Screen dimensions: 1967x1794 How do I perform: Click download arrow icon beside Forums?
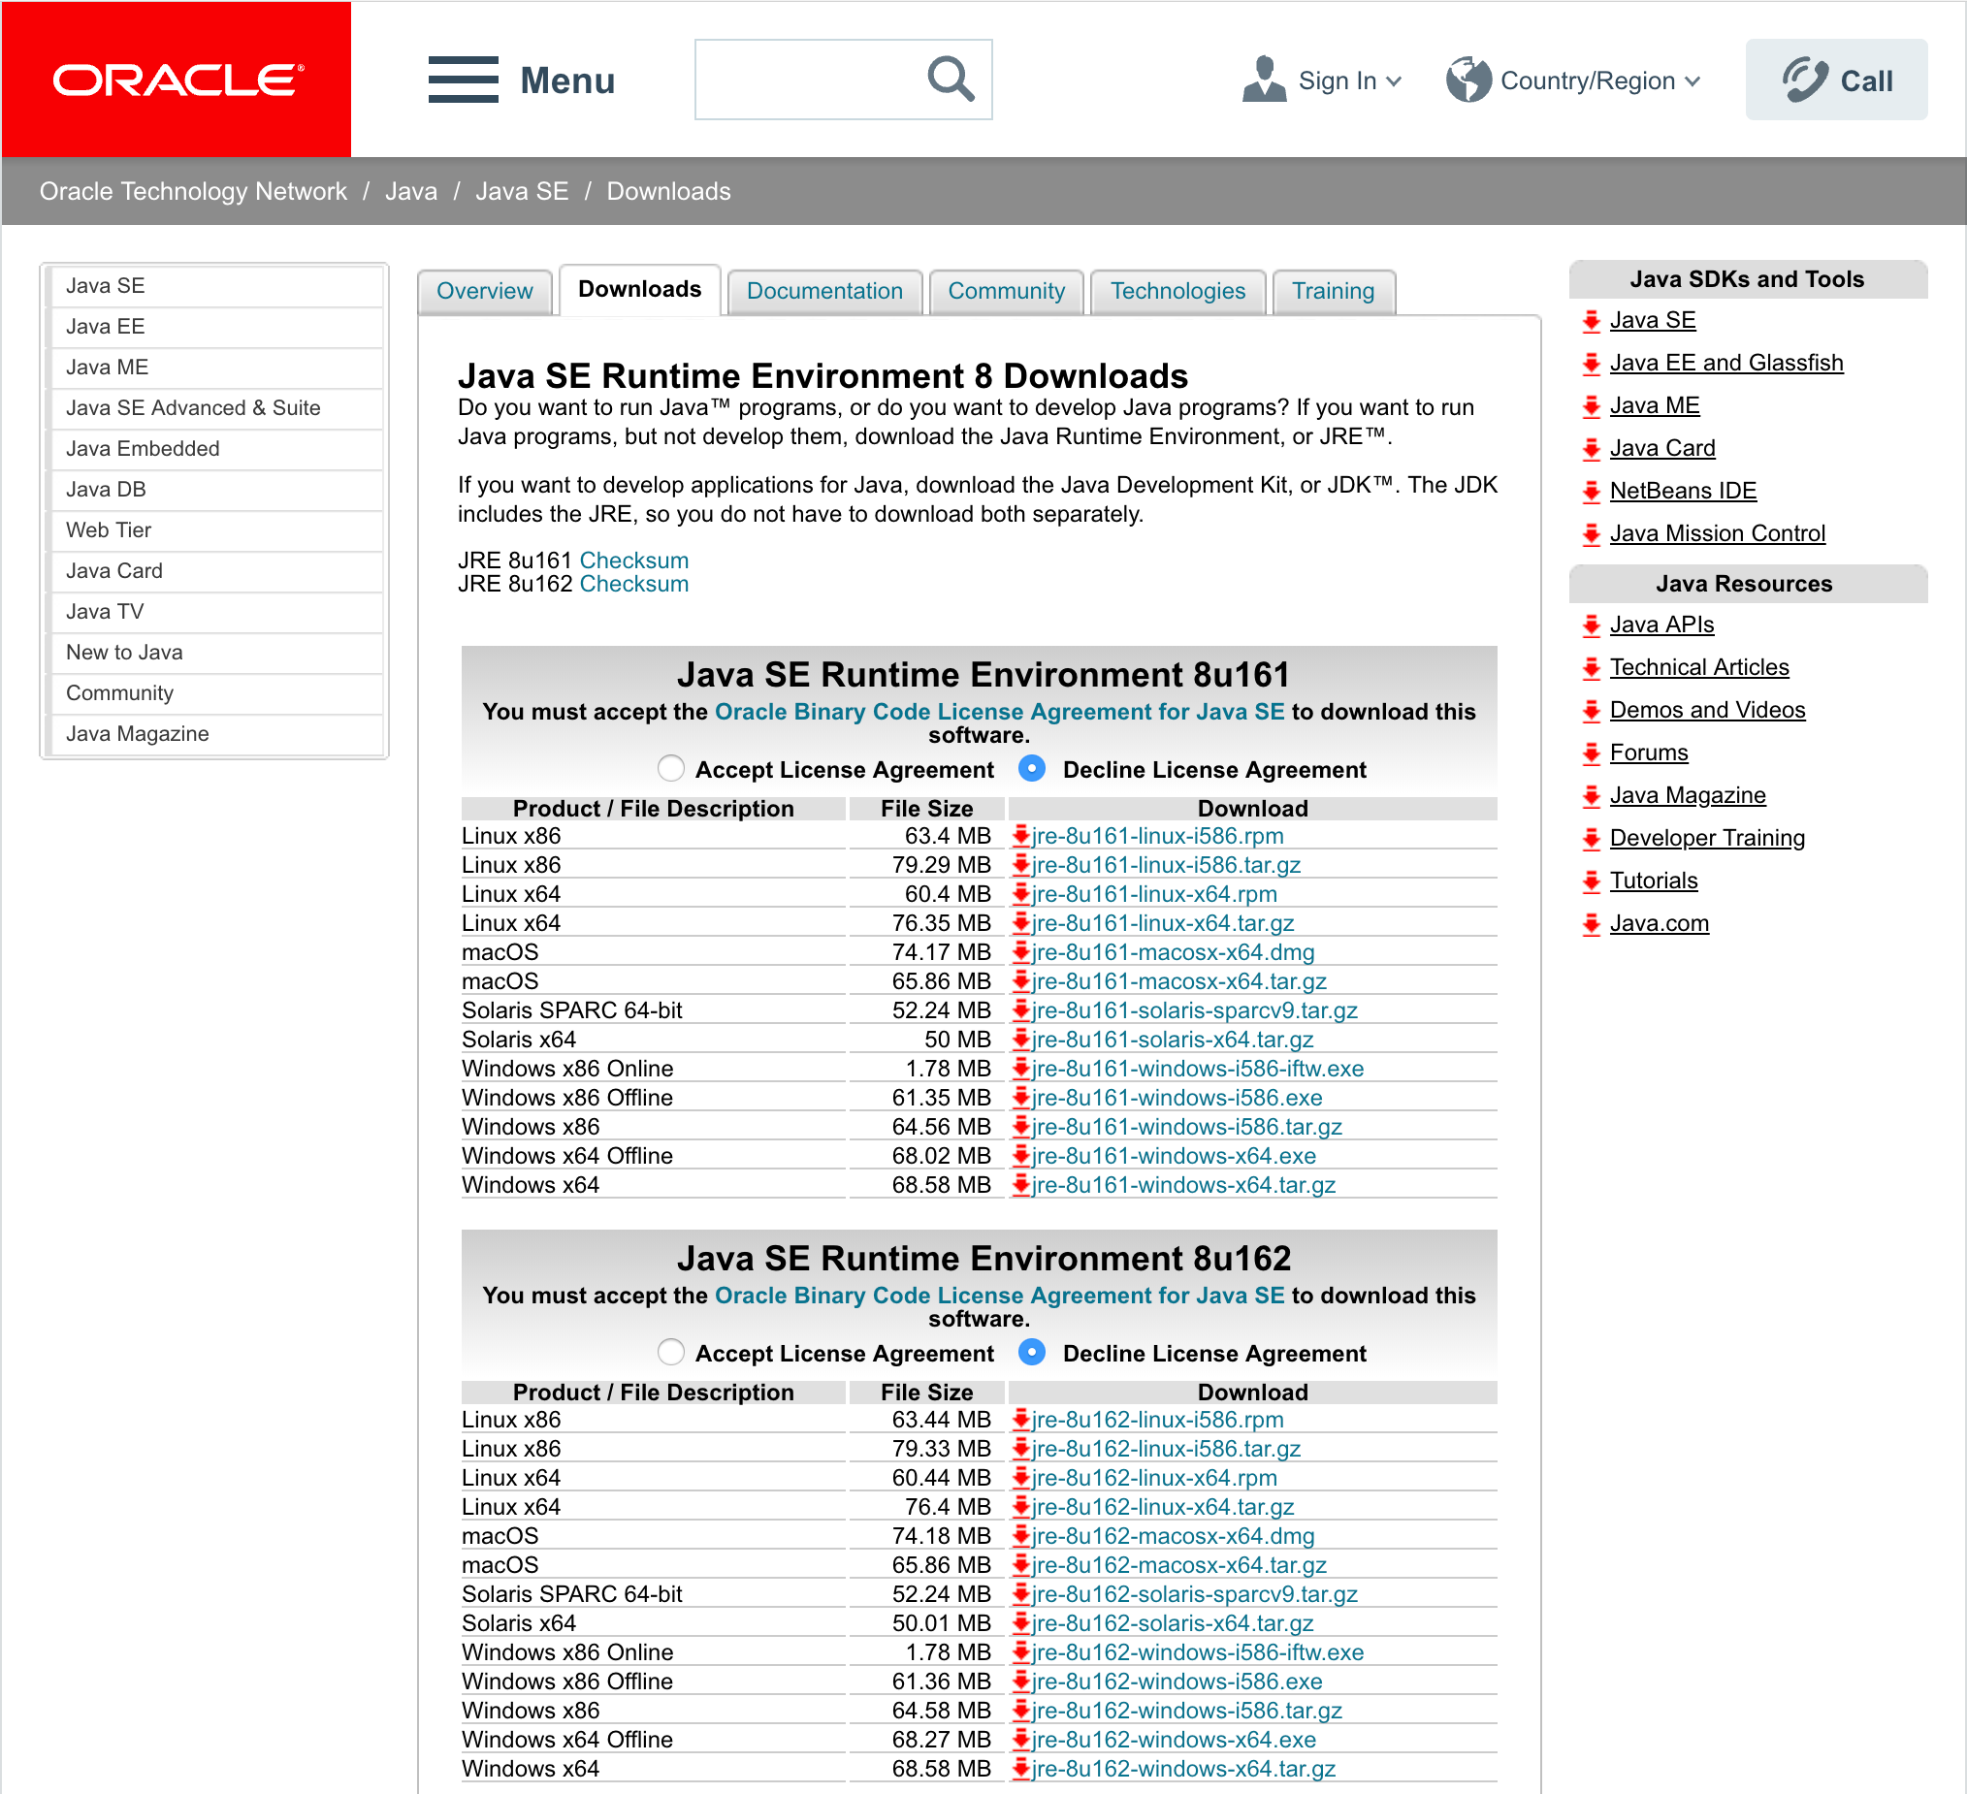click(x=1592, y=754)
